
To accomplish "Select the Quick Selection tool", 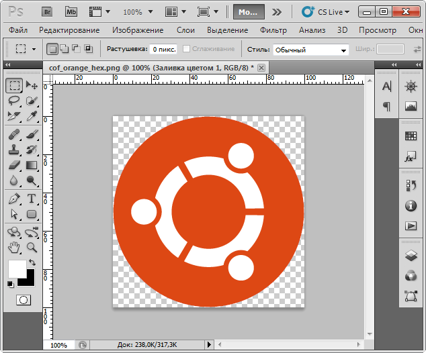I will [x=32, y=101].
